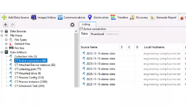Select the File Views tree item
186x108 pixels.
[x=16, y=35]
